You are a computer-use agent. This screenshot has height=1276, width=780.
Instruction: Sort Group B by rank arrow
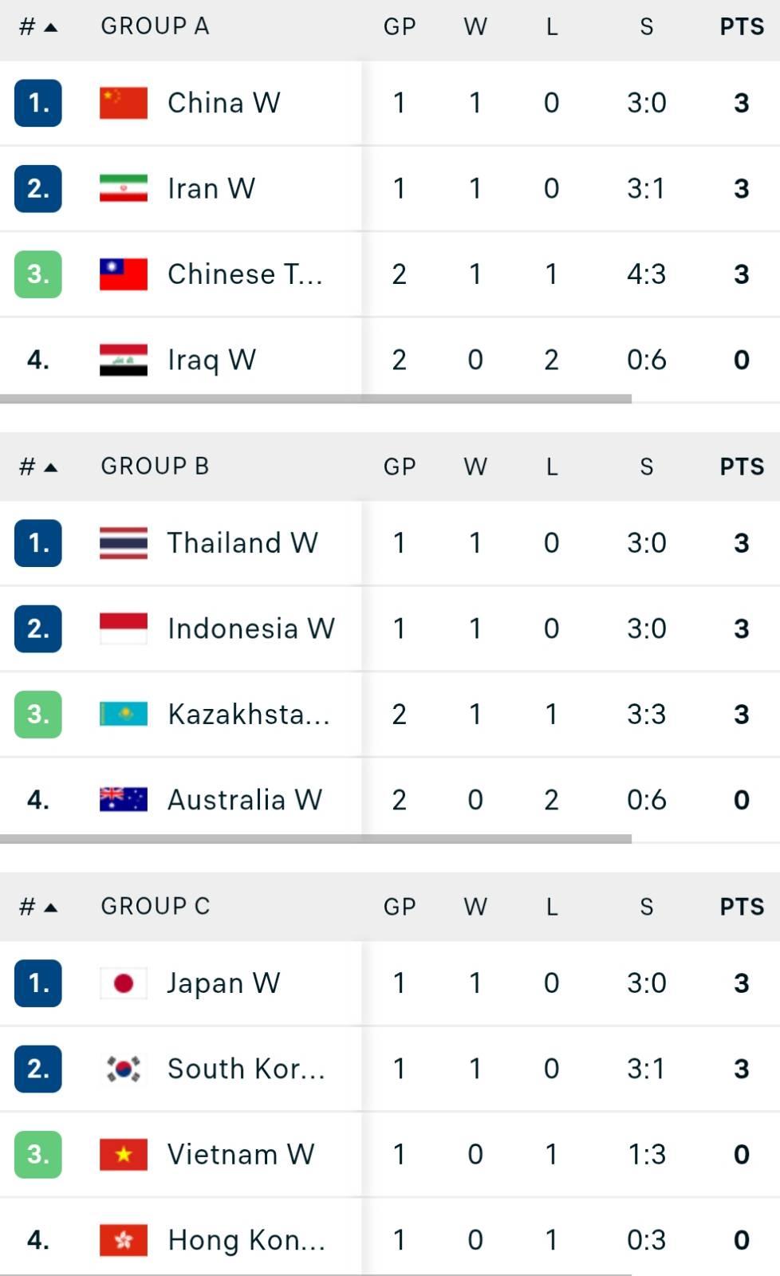pos(51,467)
